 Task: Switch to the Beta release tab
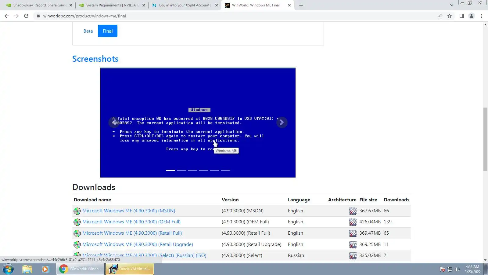point(88,31)
